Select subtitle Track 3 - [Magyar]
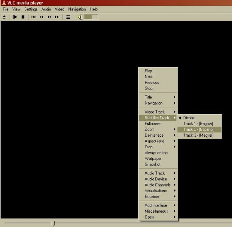Image resolution: width=232 pixels, height=227 pixels. click(x=199, y=135)
